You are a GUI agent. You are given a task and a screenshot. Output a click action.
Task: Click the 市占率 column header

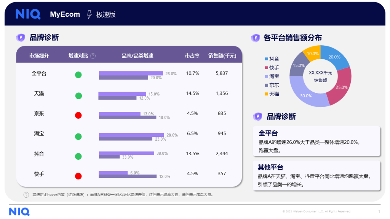click(192, 56)
